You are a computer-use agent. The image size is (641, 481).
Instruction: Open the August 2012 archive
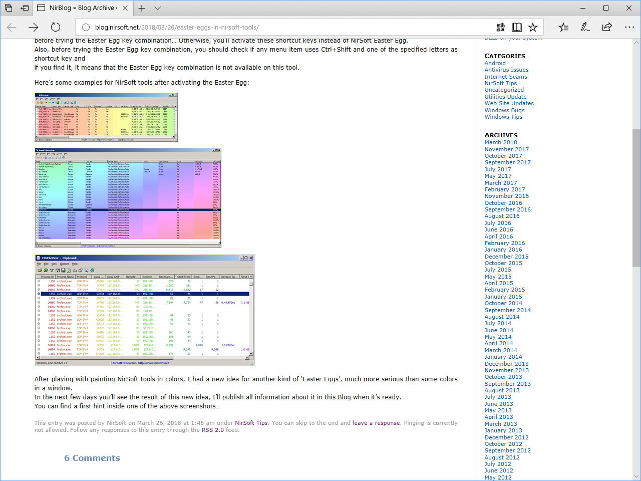[502, 457]
